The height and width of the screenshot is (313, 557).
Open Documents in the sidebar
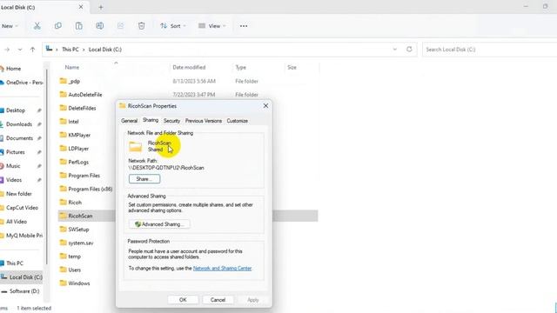tap(19, 138)
